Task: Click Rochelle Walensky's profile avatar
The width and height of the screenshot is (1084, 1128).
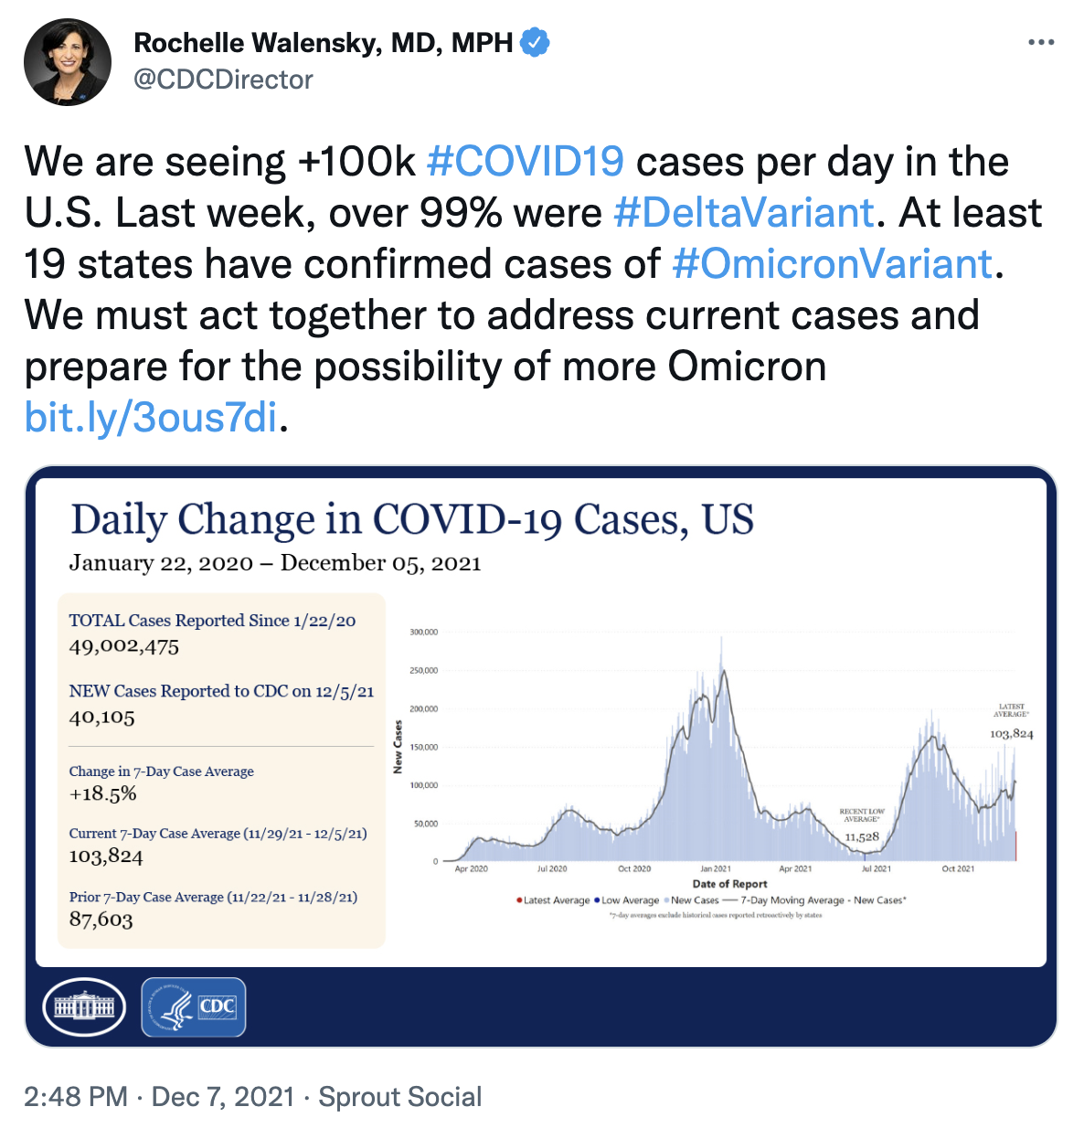Action: click(x=67, y=61)
